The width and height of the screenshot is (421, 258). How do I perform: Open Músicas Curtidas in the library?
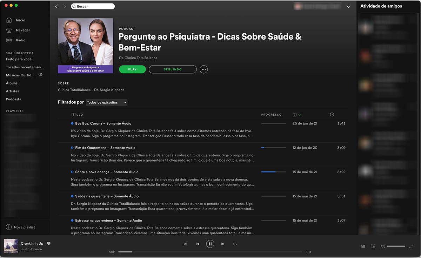coord(20,75)
